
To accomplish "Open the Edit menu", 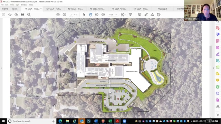I will (x=7, y=5).
